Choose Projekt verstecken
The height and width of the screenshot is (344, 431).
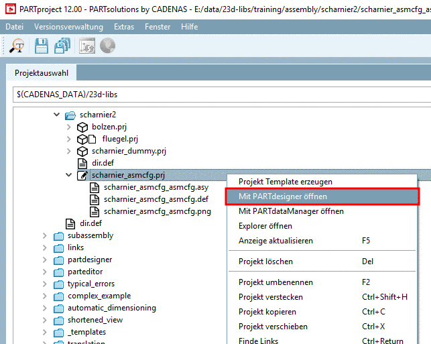click(322, 297)
